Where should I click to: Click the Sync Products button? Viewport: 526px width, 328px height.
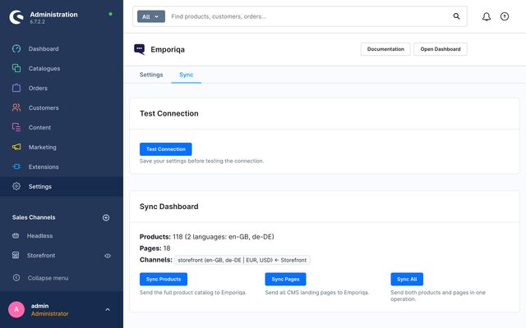point(164,279)
